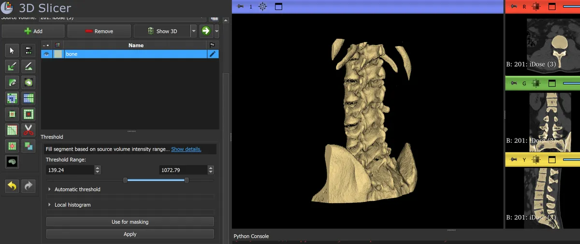Increment the minimum threshold stepper
The image size is (580, 244).
(98, 168)
